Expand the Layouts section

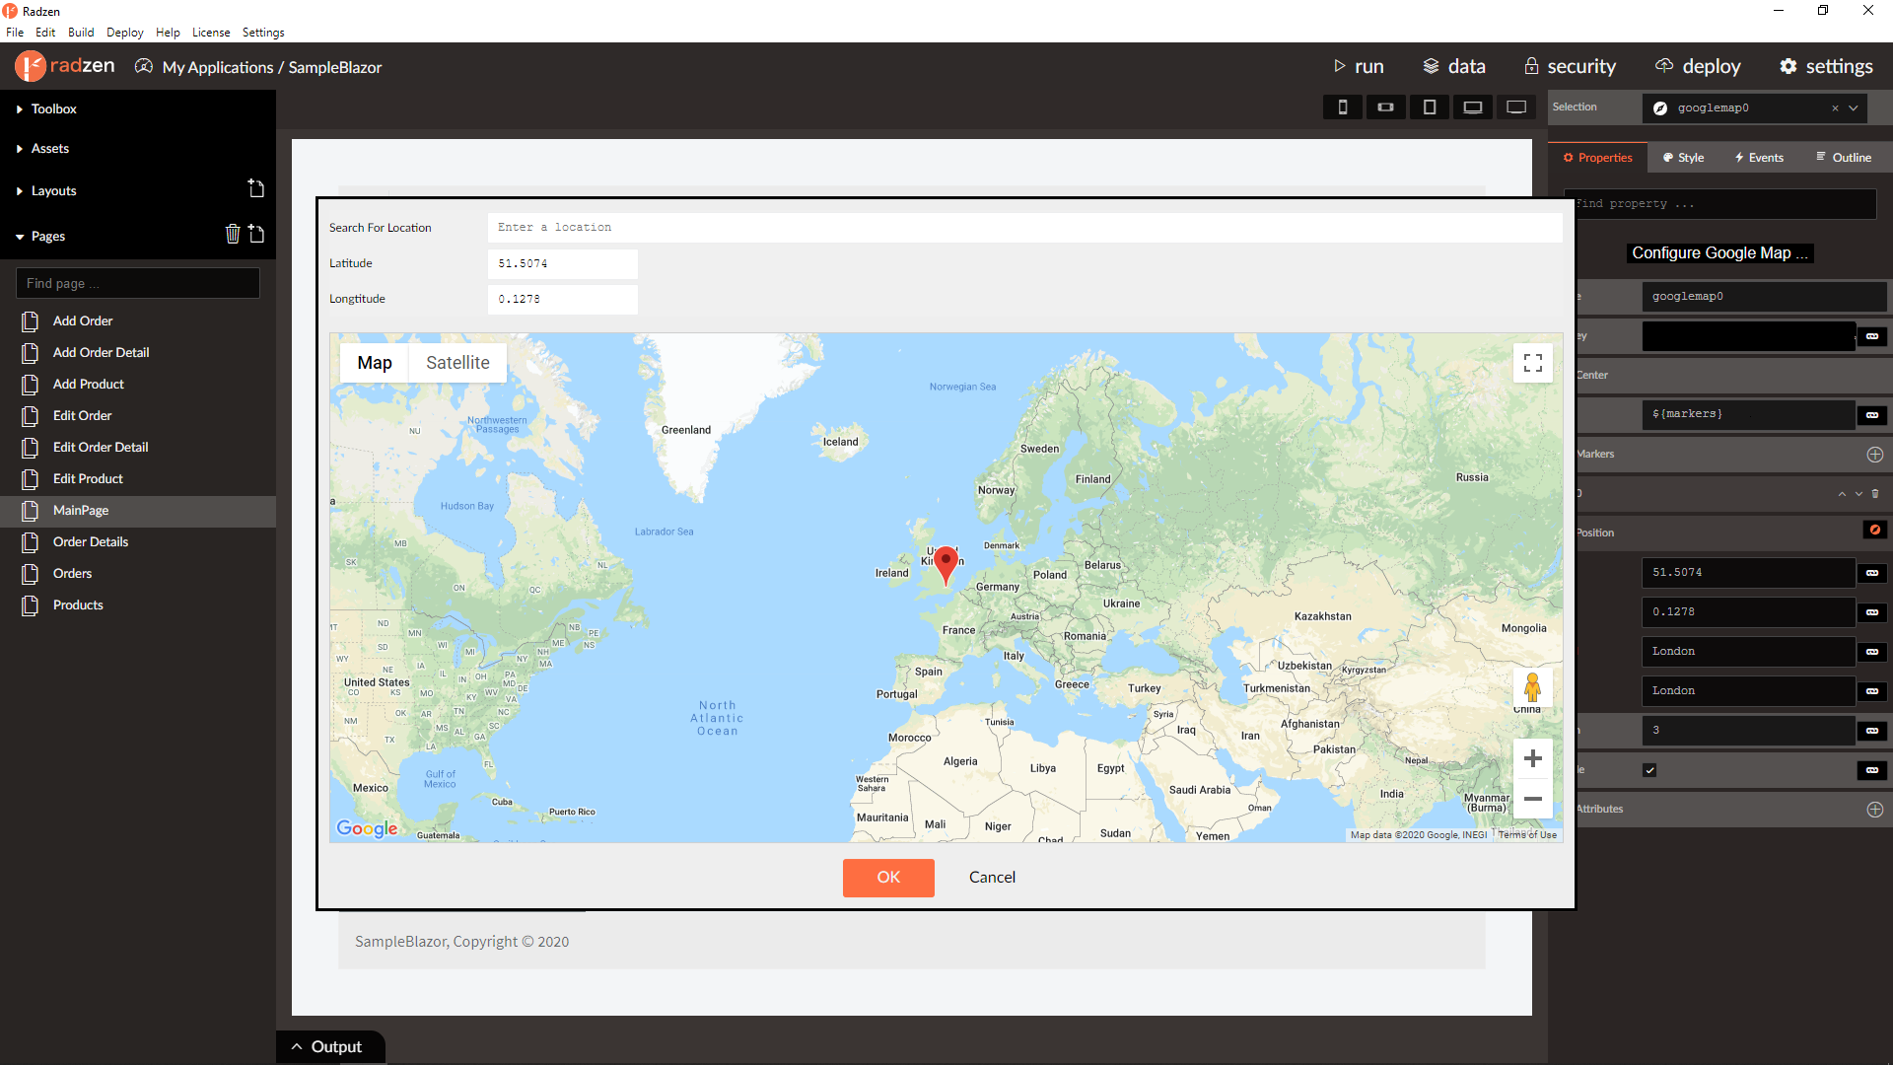(x=53, y=190)
